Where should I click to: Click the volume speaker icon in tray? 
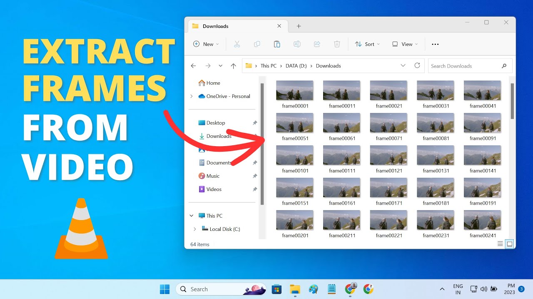pos(483,289)
